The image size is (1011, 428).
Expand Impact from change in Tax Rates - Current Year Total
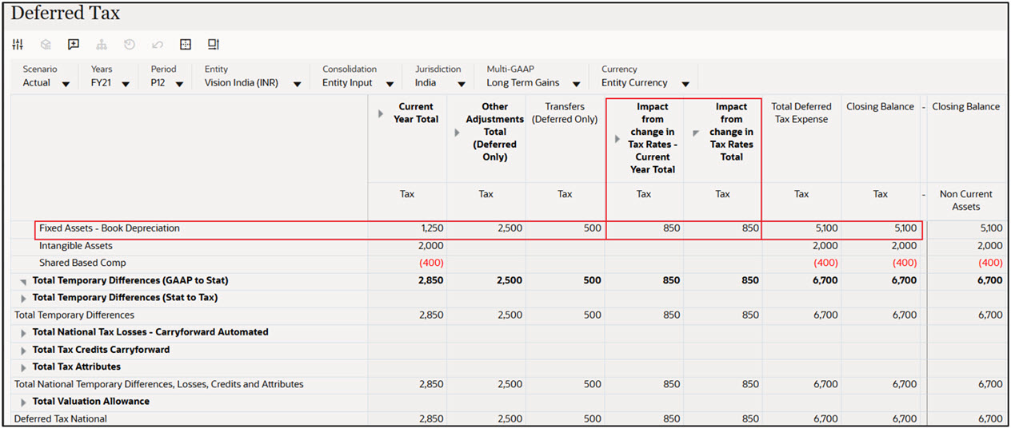617,139
